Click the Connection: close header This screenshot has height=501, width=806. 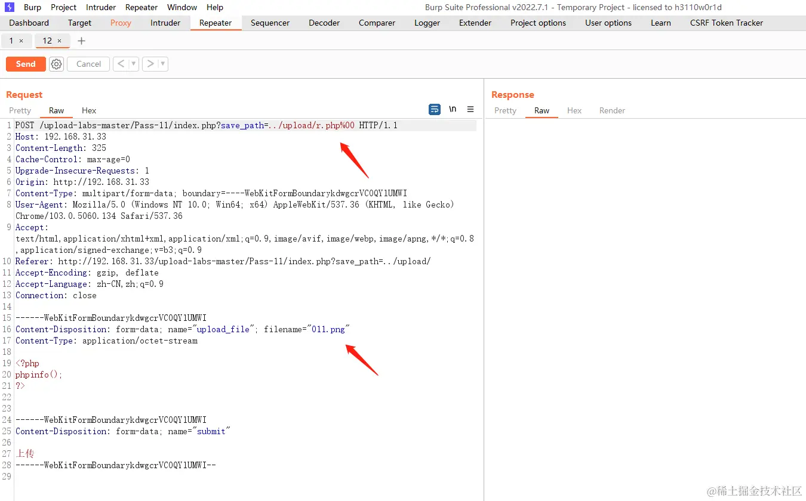(56, 295)
